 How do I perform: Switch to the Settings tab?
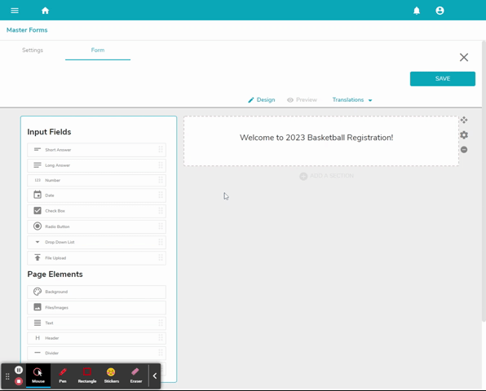click(x=33, y=51)
